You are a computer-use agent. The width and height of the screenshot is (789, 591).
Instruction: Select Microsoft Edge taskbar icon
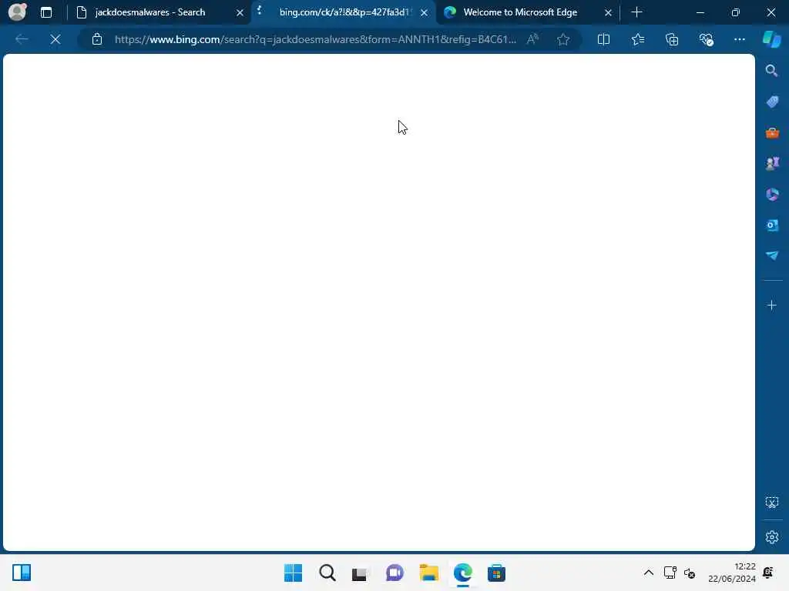click(462, 573)
